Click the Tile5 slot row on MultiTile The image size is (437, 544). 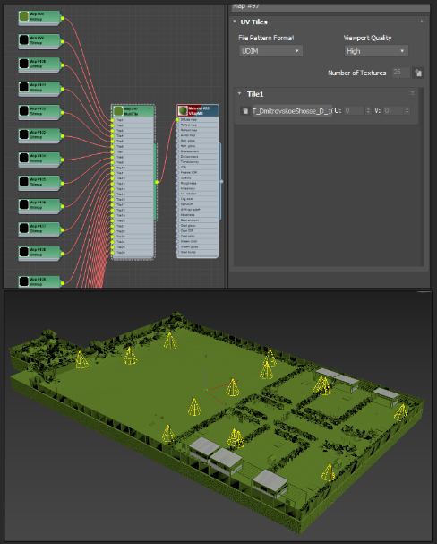coord(133,142)
